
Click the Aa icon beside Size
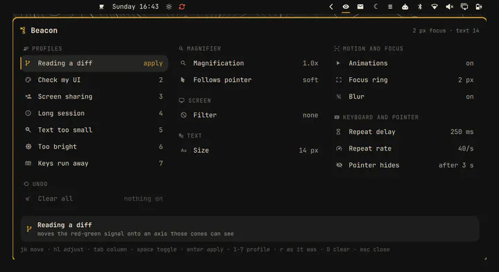[x=184, y=151]
